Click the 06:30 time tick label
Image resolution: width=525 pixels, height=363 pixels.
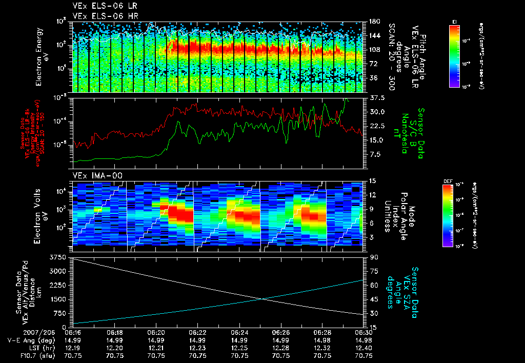click(364, 333)
